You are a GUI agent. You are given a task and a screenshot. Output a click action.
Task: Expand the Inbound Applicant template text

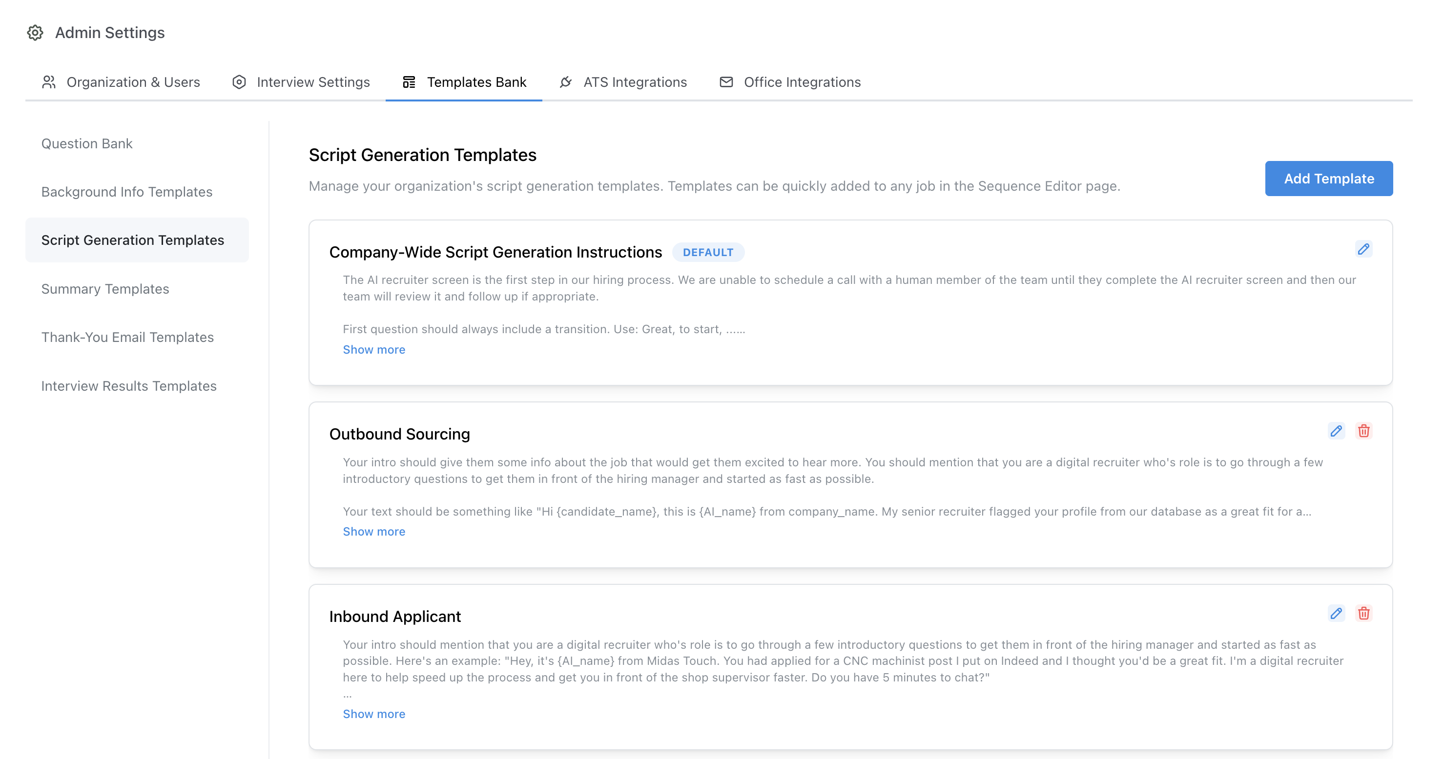click(373, 714)
